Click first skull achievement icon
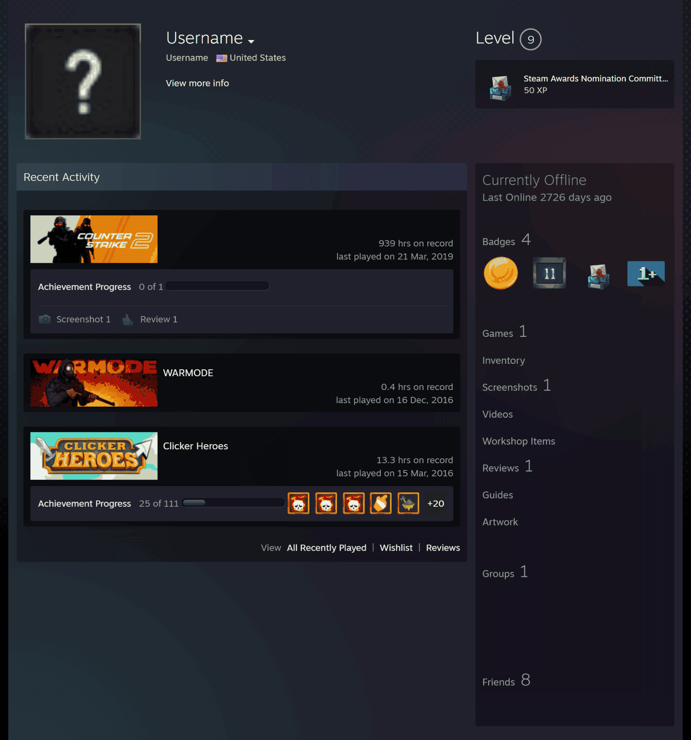The image size is (691, 740). coord(298,503)
